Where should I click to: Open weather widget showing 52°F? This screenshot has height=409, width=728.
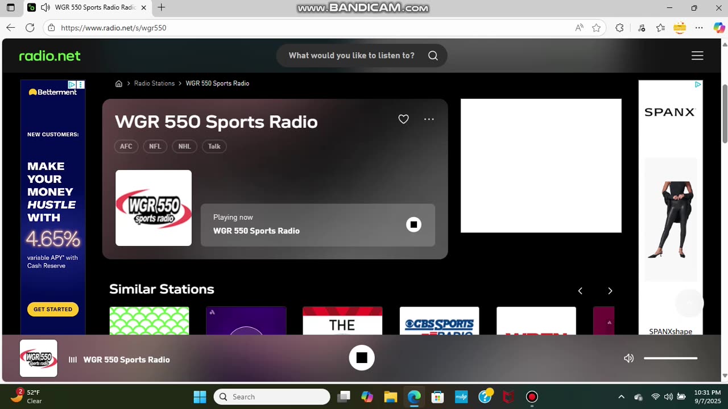point(26,397)
